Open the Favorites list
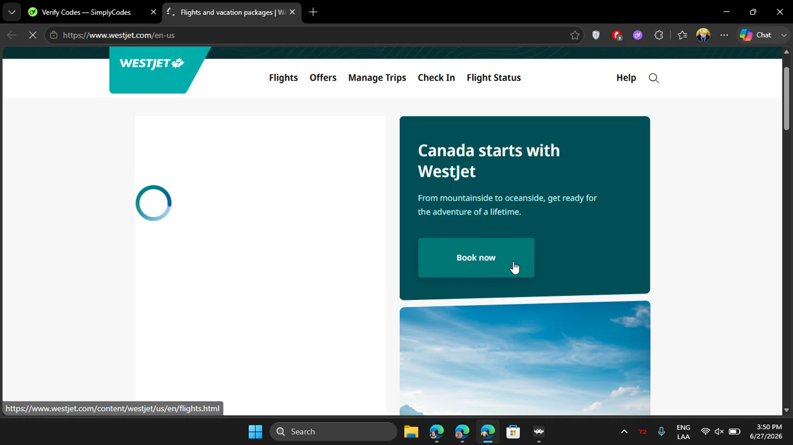 [x=682, y=35]
